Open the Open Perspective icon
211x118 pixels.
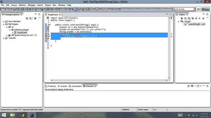click(199, 9)
